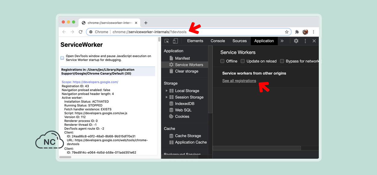This screenshot has width=377, height=175.
Task: Click the Fetch handler existence: EXISTS line
Action: tap(88, 109)
